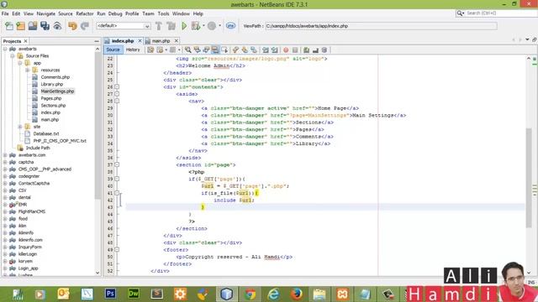
Task: Toggle rectangular selection icon in editor toolbar
Action: point(224,50)
